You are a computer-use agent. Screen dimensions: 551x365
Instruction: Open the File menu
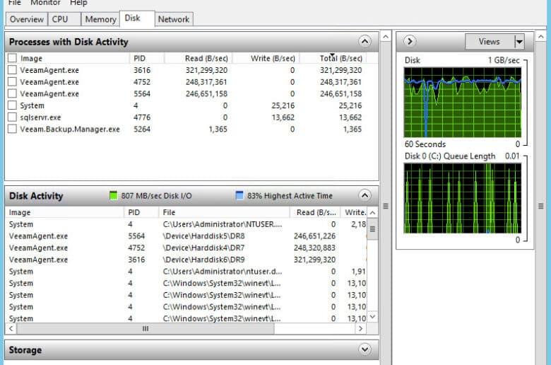pyautogui.click(x=14, y=3)
